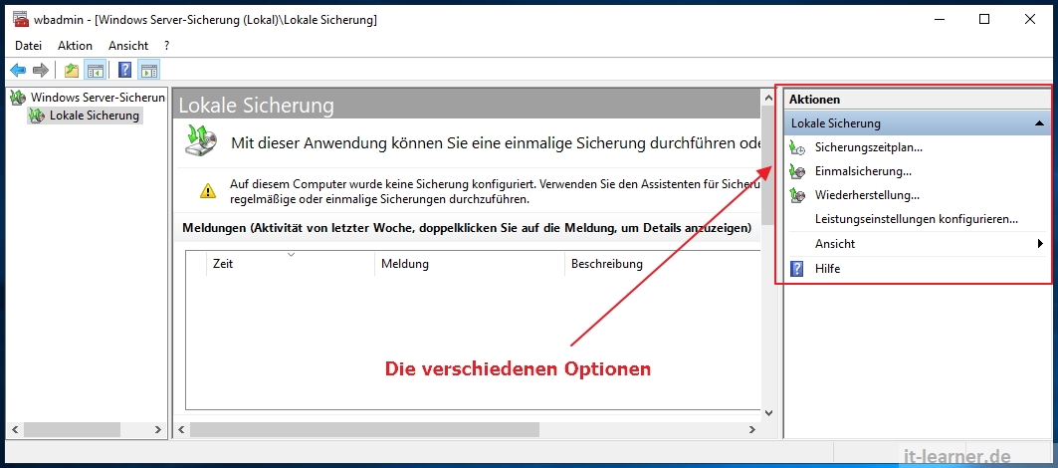Expand the Ansicht submenu arrow
Viewport: 1058px width, 468px height.
(x=1040, y=244)
